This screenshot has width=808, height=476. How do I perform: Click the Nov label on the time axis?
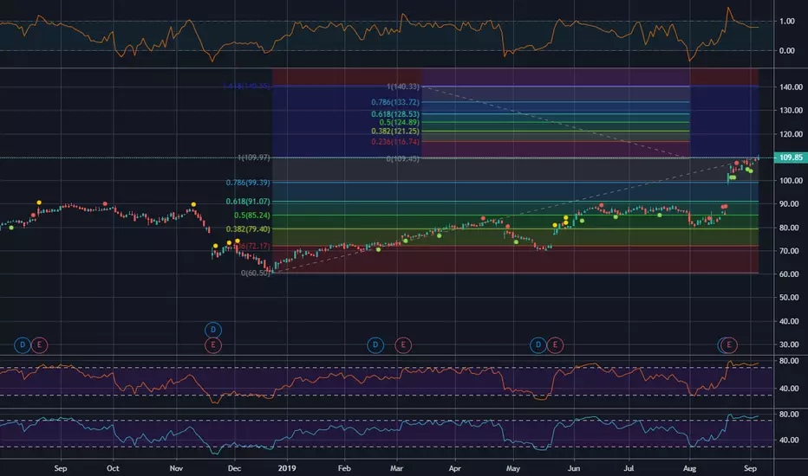(176, 468)
